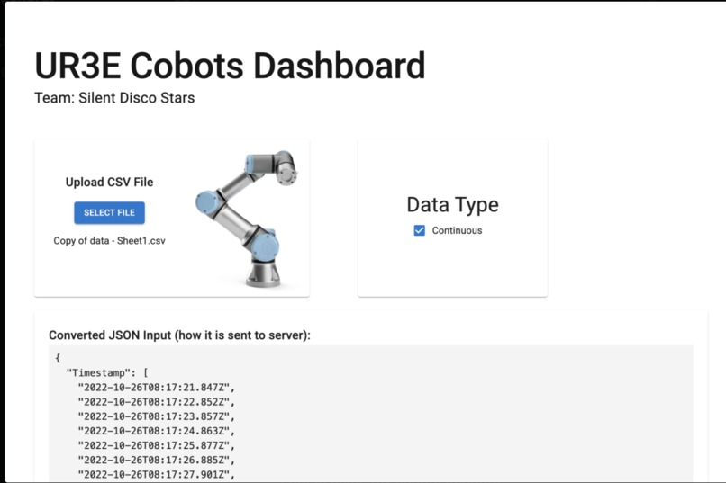Click the Converted JSON Input heading
726x483 pixels.
click(179, 335)
